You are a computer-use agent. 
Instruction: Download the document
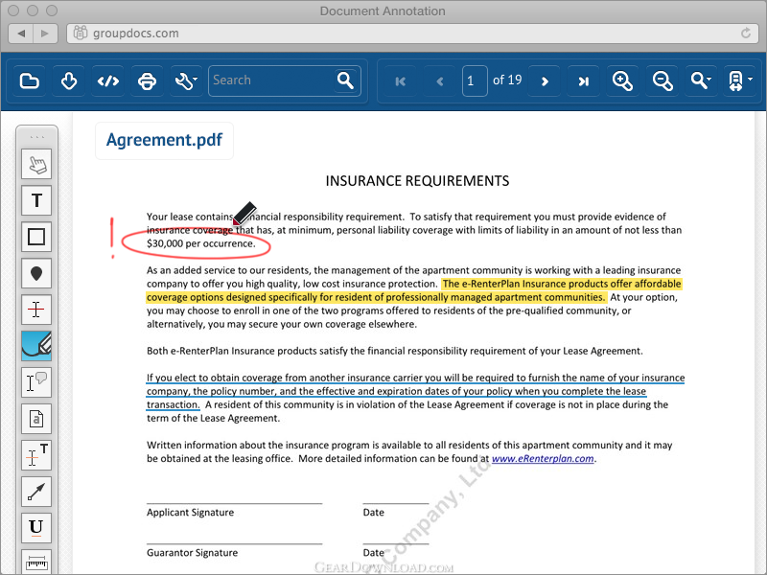tap(69, 80)
